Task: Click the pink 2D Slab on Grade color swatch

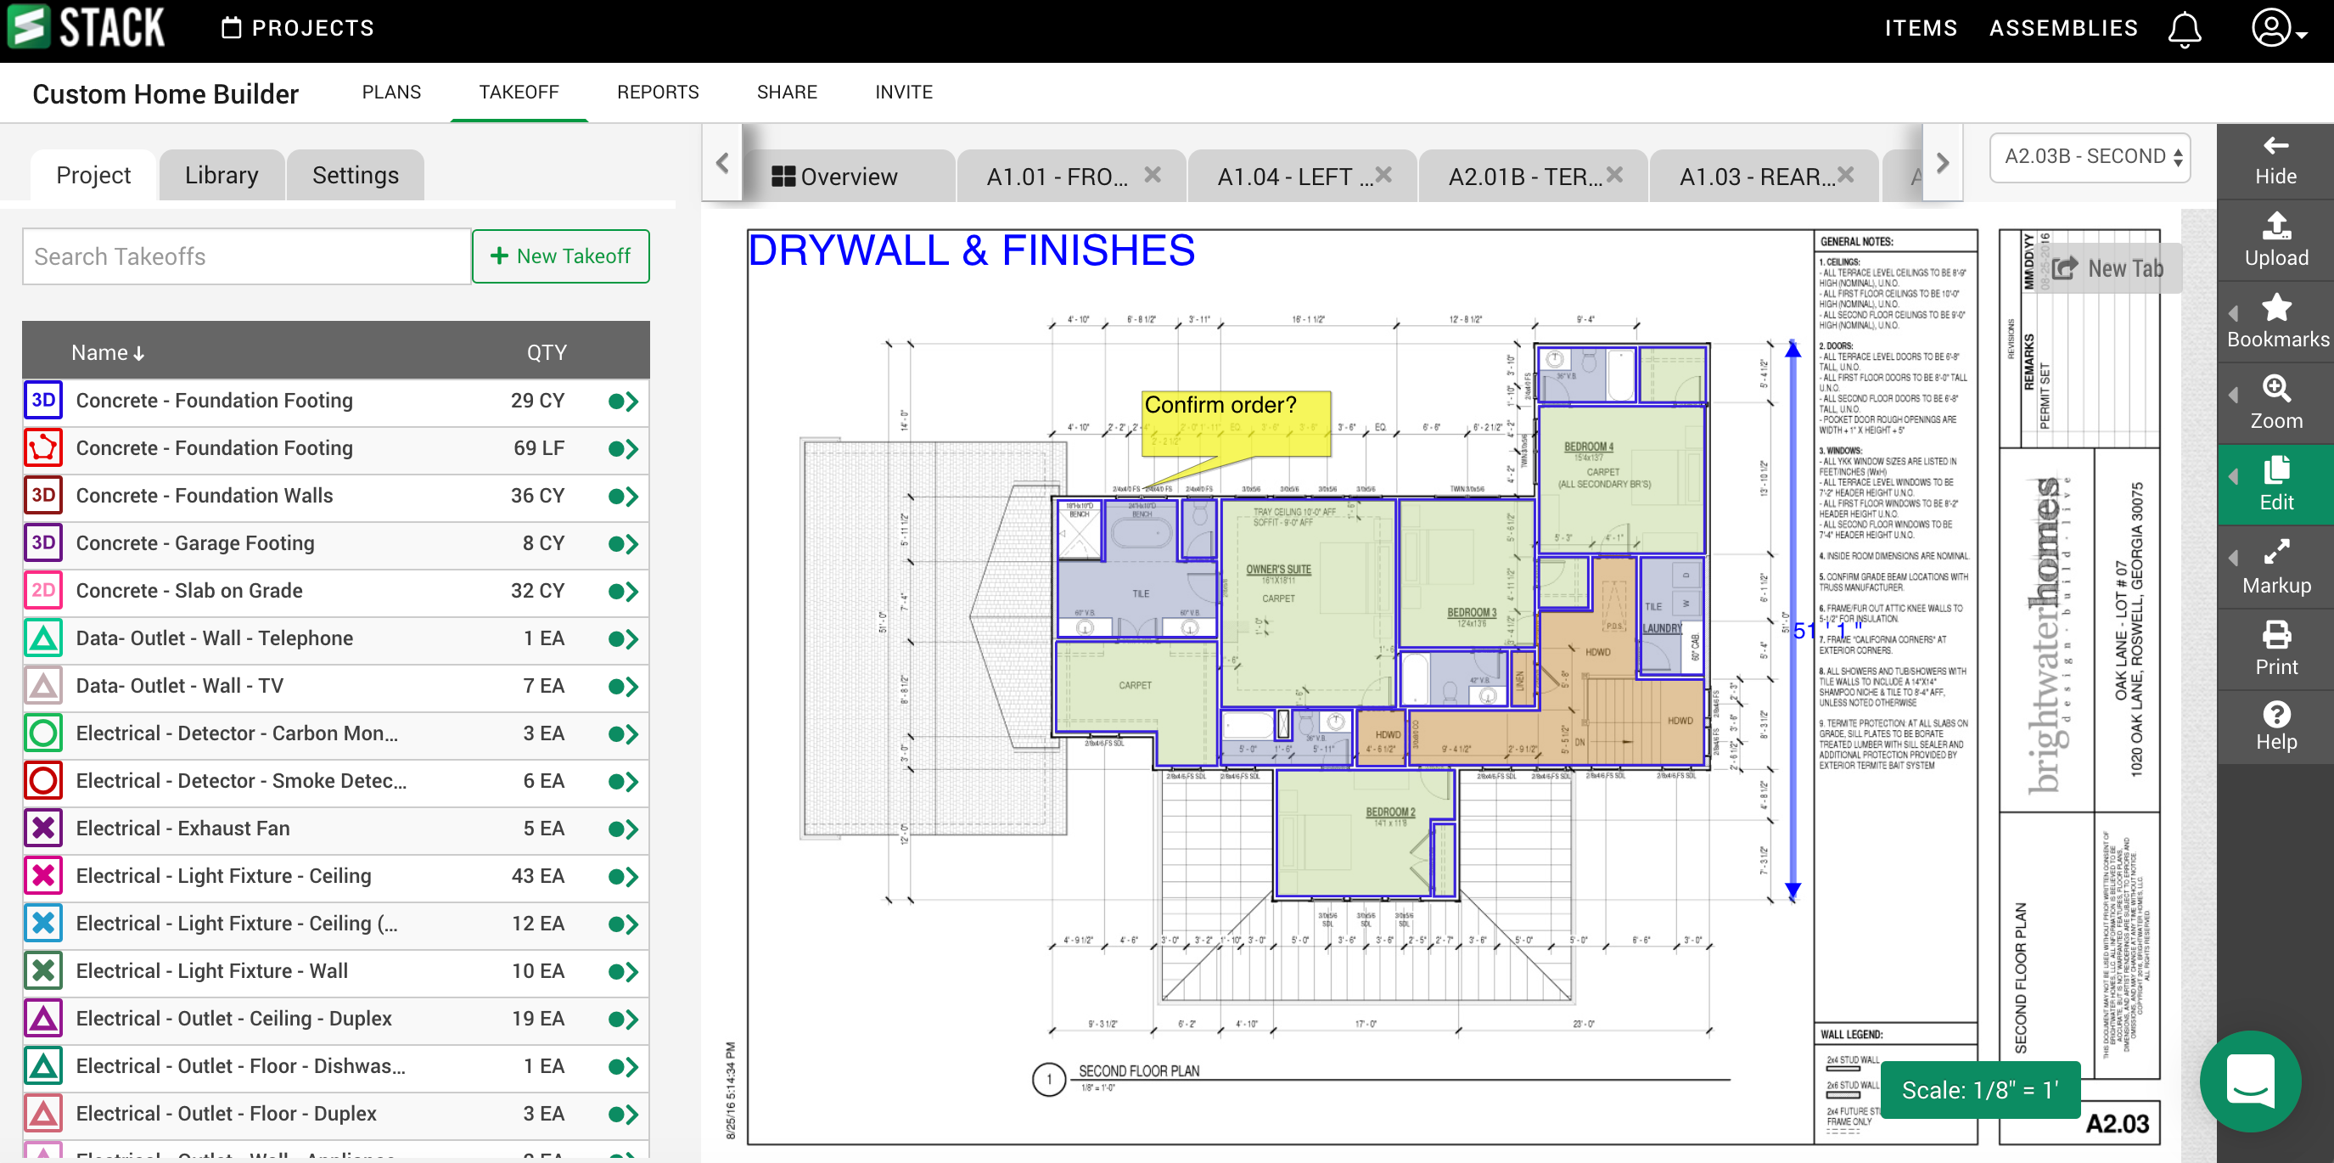Action: point(42,591)
